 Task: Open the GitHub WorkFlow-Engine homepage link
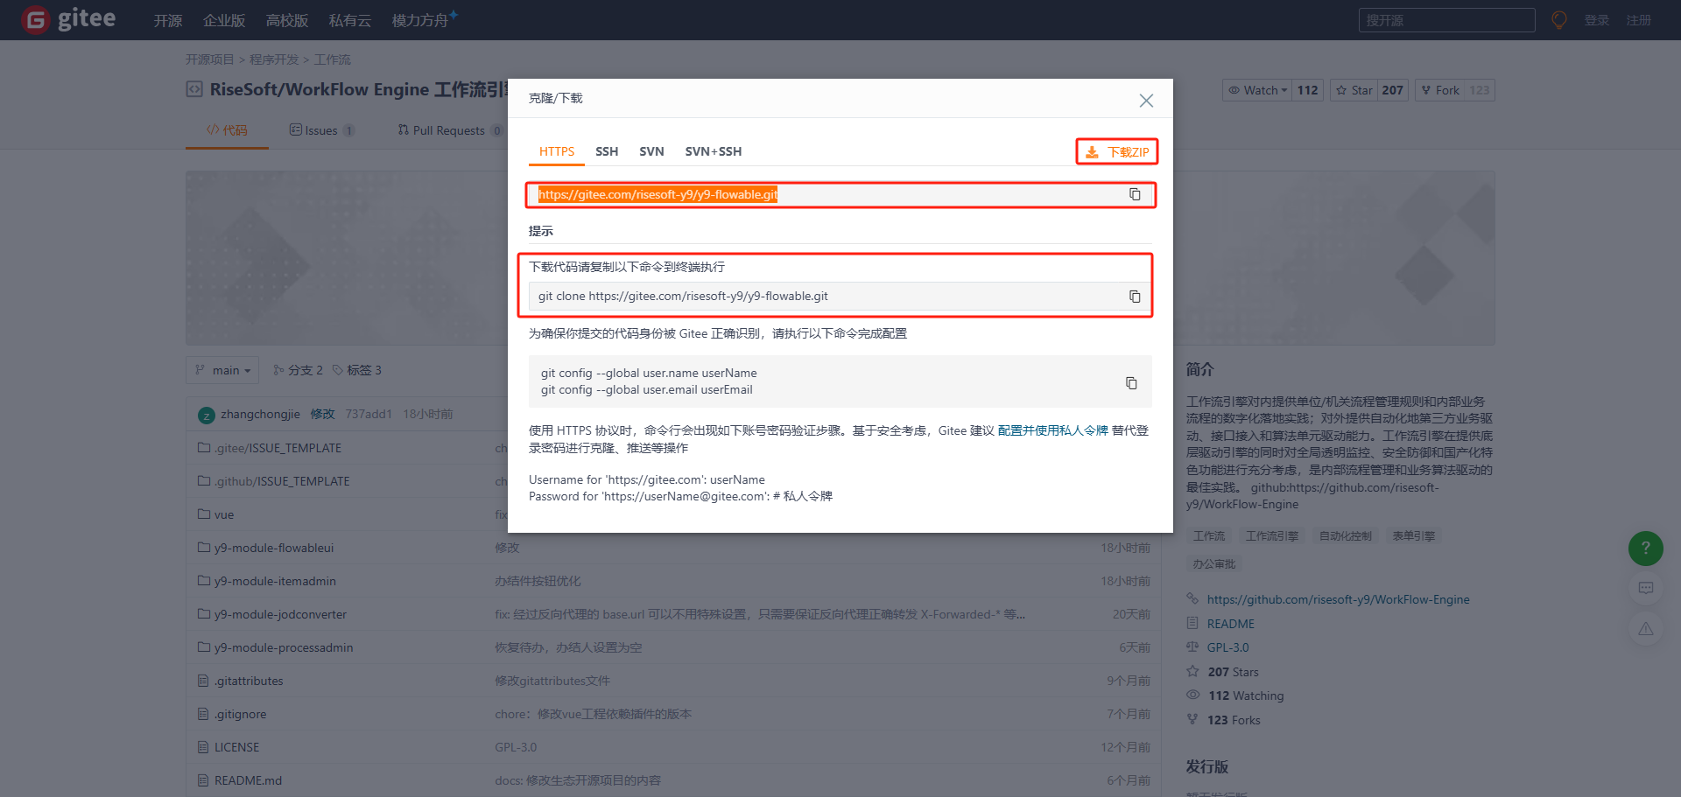(x=1338, y=599)
